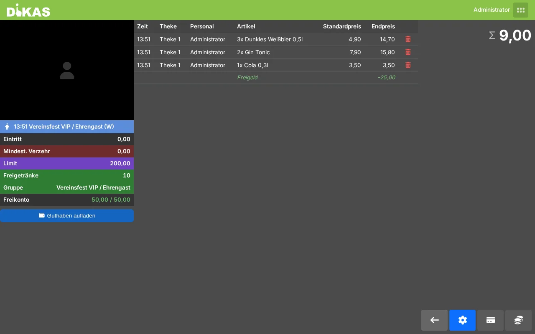Select the 2x Gin Tonic row
The image size is (535, 334).
276,52
